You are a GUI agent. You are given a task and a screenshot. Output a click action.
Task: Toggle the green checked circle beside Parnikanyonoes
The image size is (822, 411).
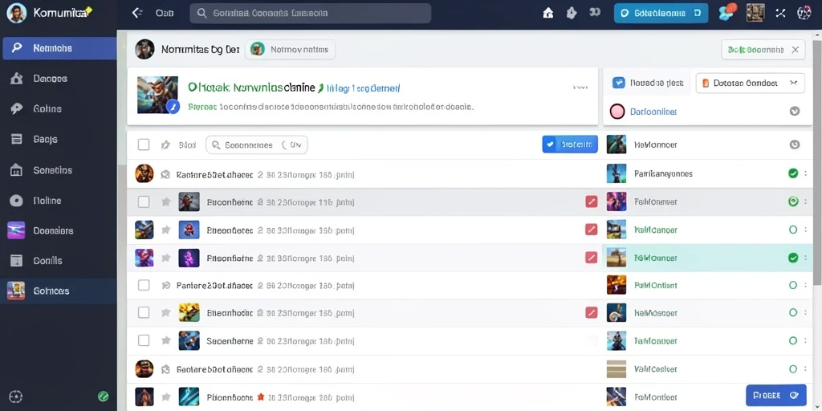click(792, 173)
